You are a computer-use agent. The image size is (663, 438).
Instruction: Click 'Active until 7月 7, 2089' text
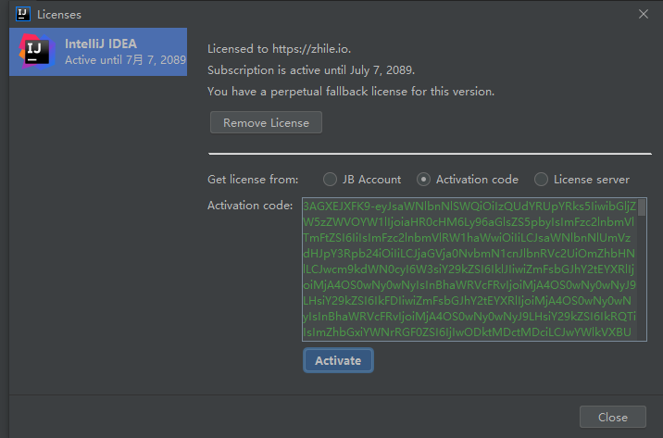pyautogui.click(x=126, y=60)
